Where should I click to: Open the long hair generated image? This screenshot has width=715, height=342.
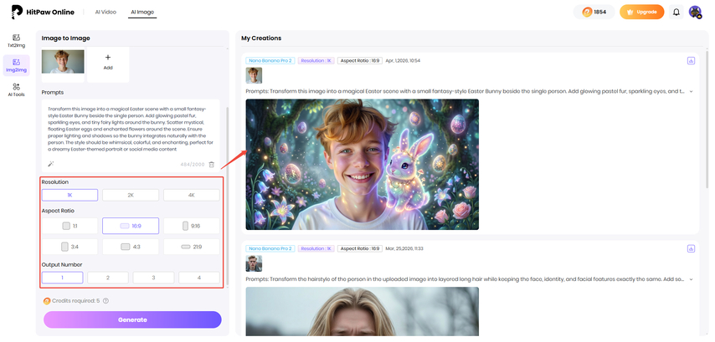click(362, 311)
